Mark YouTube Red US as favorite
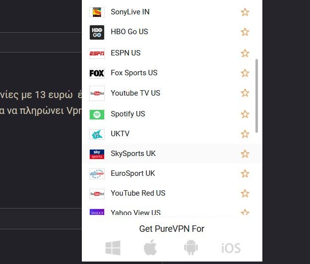The height and width of the screenshot is (264, 310). [x=245, y=194]
